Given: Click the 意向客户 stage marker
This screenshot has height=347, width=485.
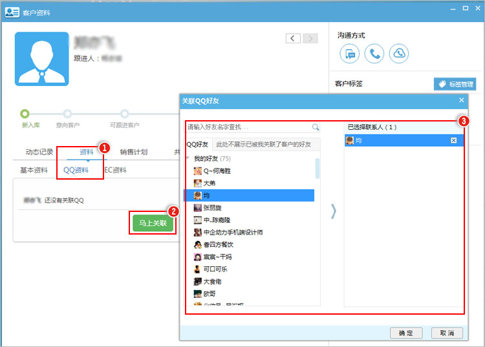Looking at the screenshot, I should pos(67,114).
